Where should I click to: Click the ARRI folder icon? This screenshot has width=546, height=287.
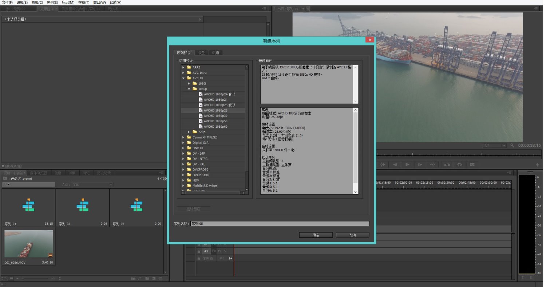tap(189, 67)
